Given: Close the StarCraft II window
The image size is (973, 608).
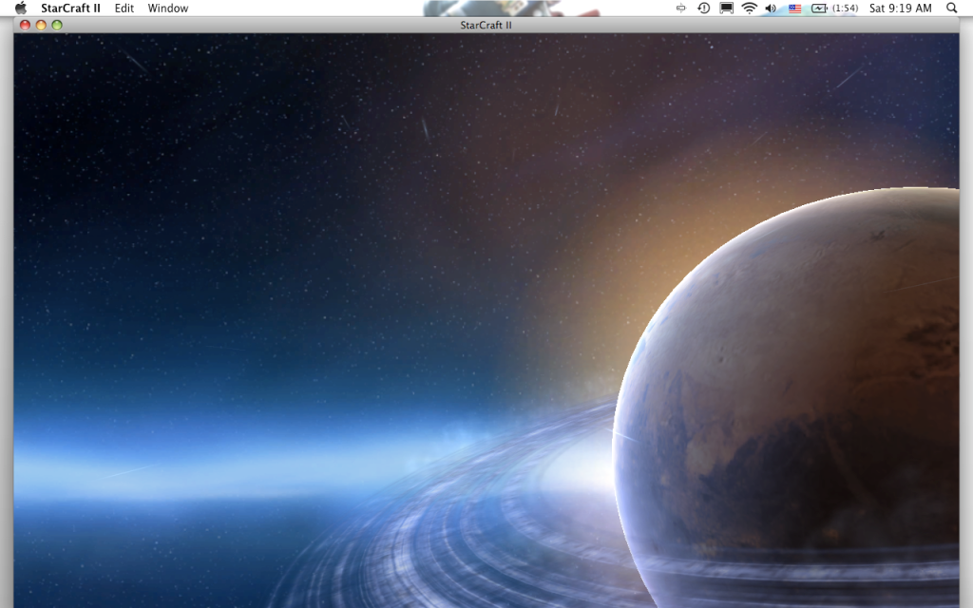Looking at the screenshot, I should (x=26, y=26).
